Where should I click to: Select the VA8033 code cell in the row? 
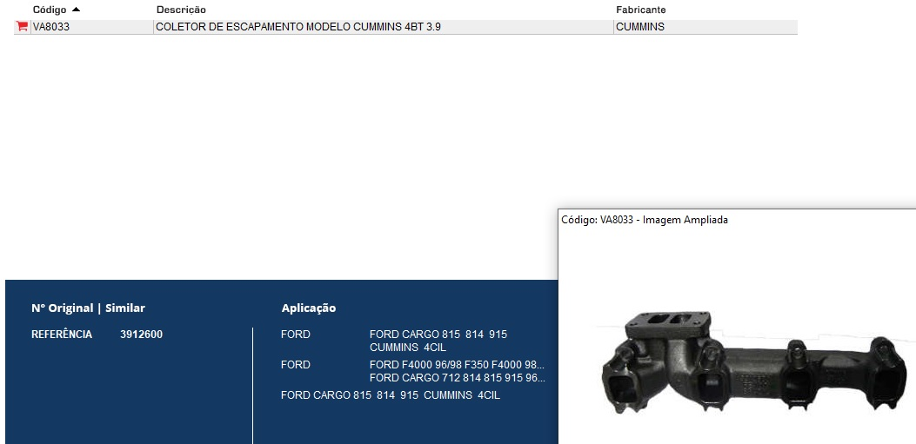(x=51, y=27)
